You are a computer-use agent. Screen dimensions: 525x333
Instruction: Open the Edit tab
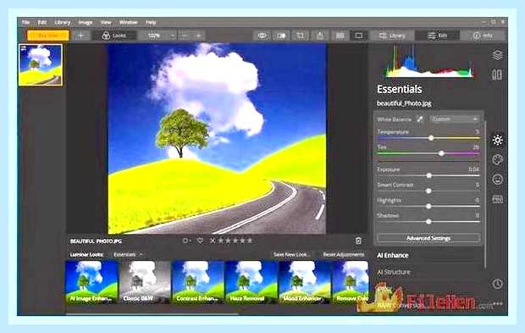pyautogui.click(x=437, y=36)
